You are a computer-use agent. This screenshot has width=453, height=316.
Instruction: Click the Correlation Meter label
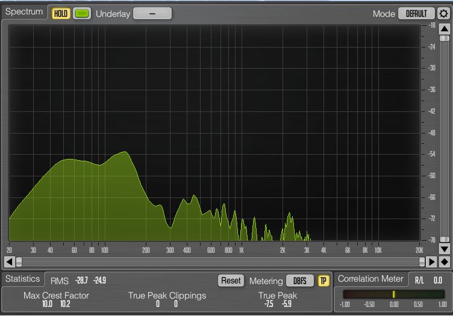point(370,279)
